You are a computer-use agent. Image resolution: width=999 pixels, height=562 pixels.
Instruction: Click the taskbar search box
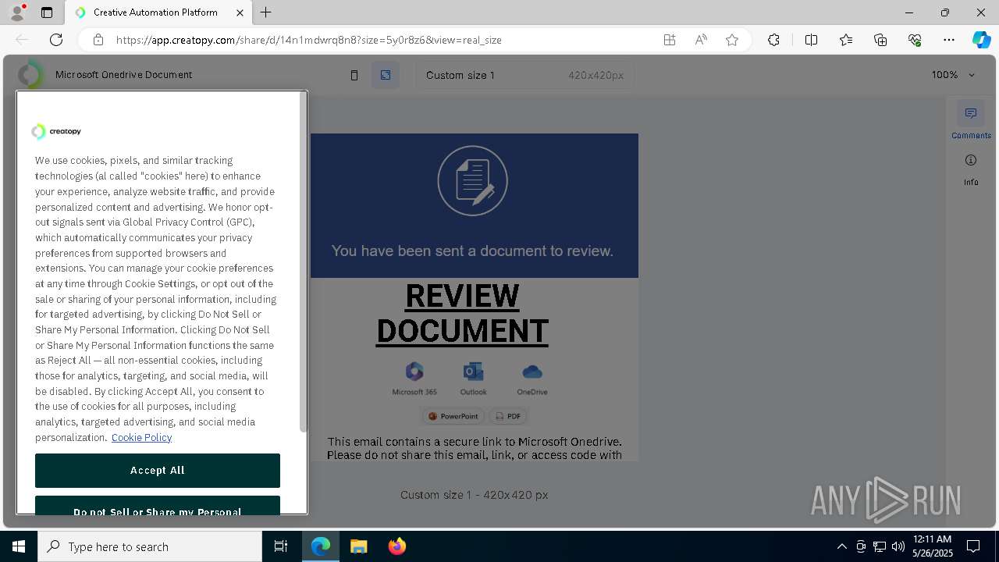point(150,546)
